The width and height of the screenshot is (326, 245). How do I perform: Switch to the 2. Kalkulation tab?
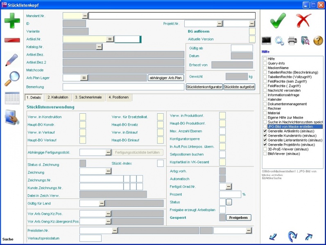(57, 97)
